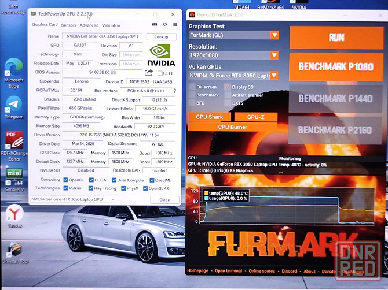This screenshot has height=290, width=388.
Task: Disable Display OSI in FurMark
Action: (228, 87)
